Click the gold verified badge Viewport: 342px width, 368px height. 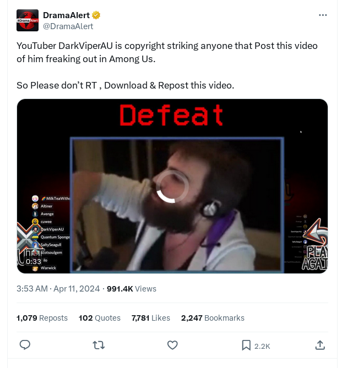pyautogui.click(x=96, y=15)
